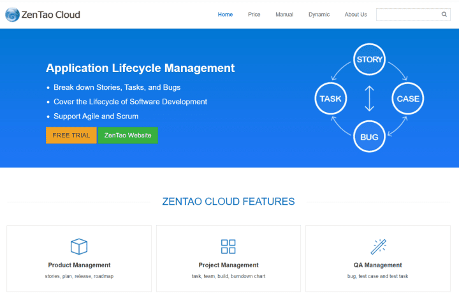Open the Product Management title link

79,265
